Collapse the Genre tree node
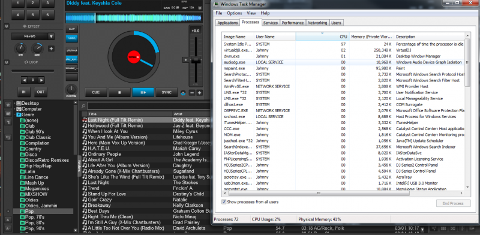 (14, 115)
